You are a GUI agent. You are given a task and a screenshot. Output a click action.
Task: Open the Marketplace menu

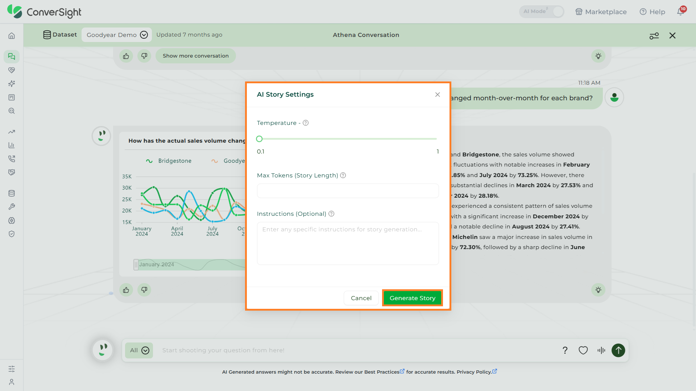tap(601, 12)
